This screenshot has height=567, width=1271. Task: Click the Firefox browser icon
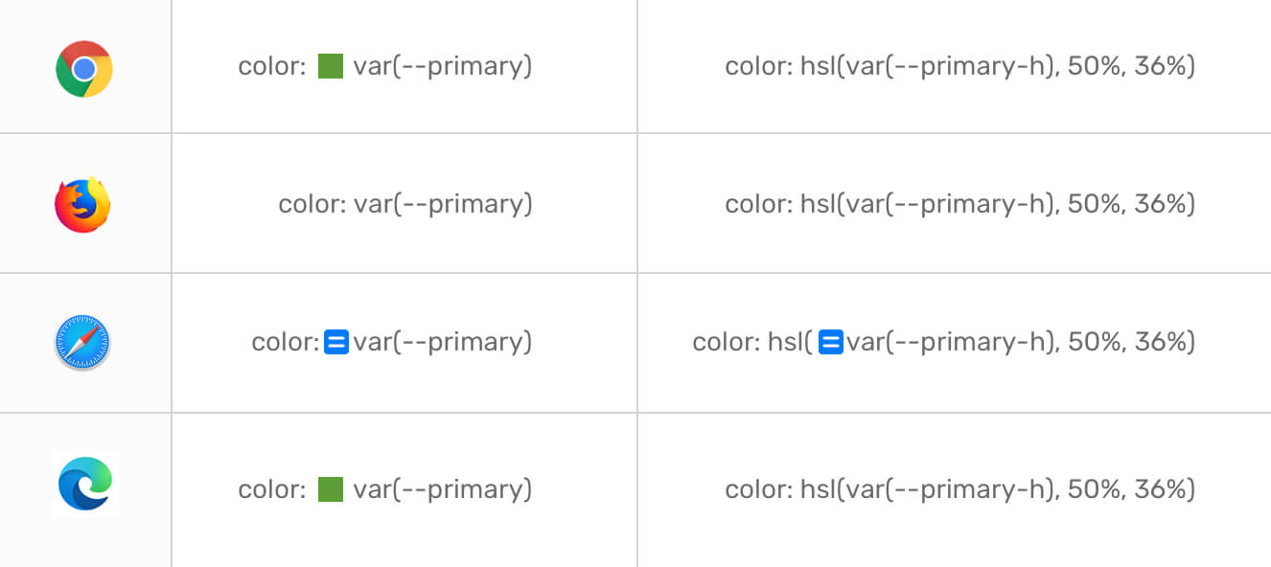click(x=83, y=205)
